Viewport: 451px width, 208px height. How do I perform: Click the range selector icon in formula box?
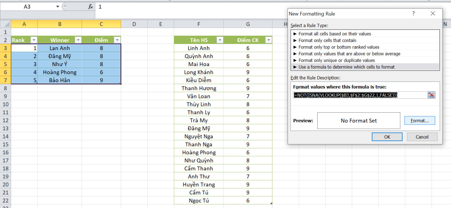click(431, 95)
